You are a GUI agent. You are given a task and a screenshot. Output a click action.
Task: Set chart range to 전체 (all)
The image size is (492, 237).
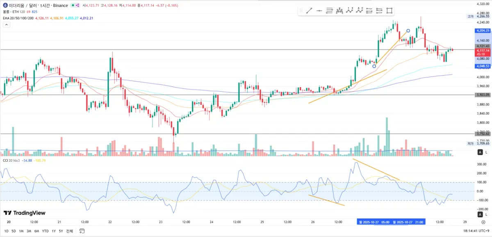[x=70, y=231]
